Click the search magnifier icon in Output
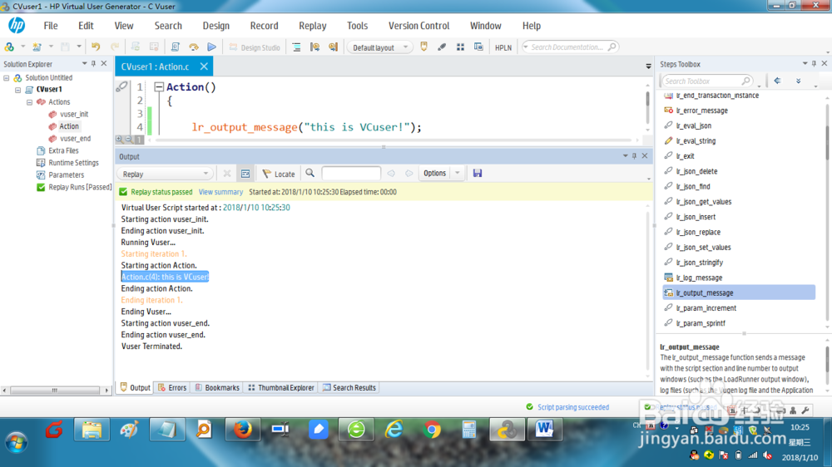The height and width of the screenshot is (467, 832). [x=310, y=174]
